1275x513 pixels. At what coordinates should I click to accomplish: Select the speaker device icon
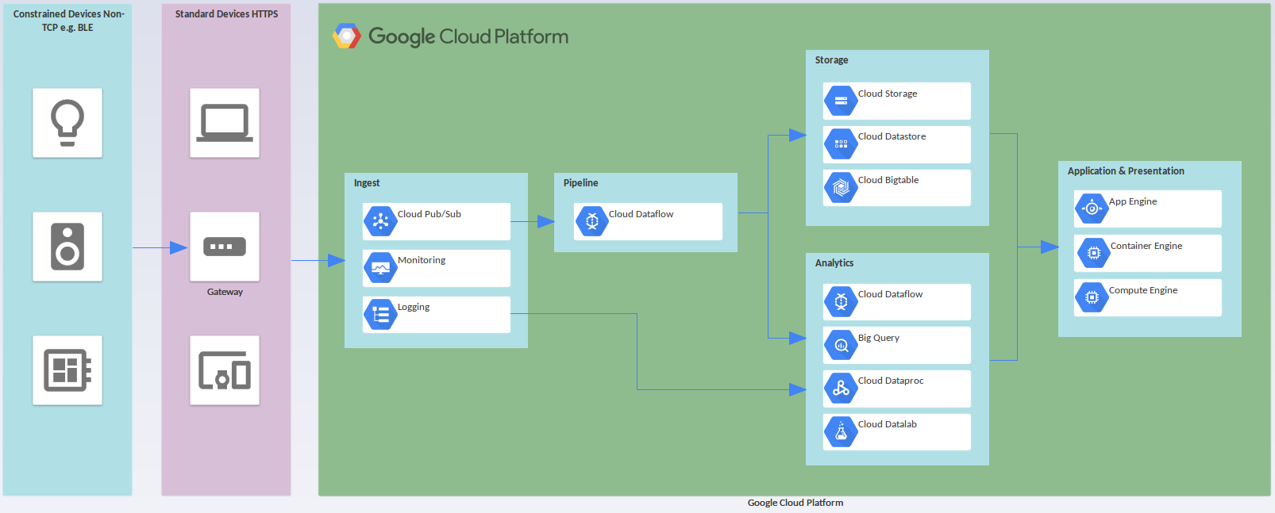[67, 247]
